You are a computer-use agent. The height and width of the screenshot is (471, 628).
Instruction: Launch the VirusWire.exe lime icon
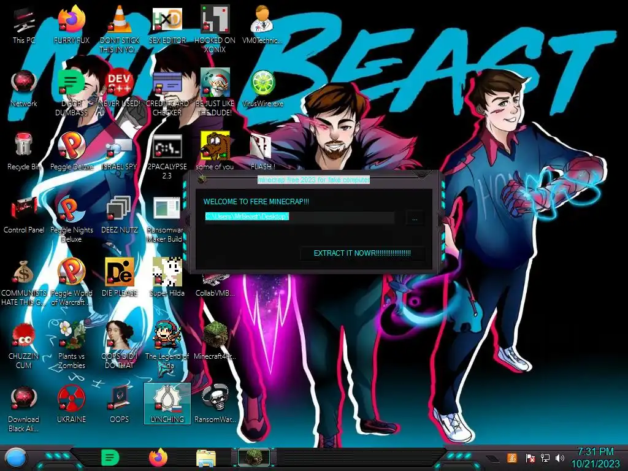[262, 89]
